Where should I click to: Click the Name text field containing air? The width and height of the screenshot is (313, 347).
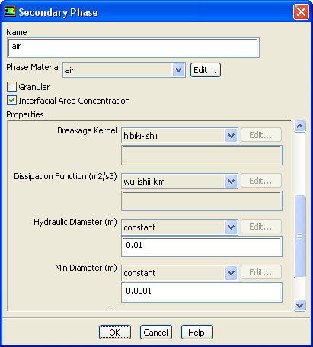[x=133, y=47]
